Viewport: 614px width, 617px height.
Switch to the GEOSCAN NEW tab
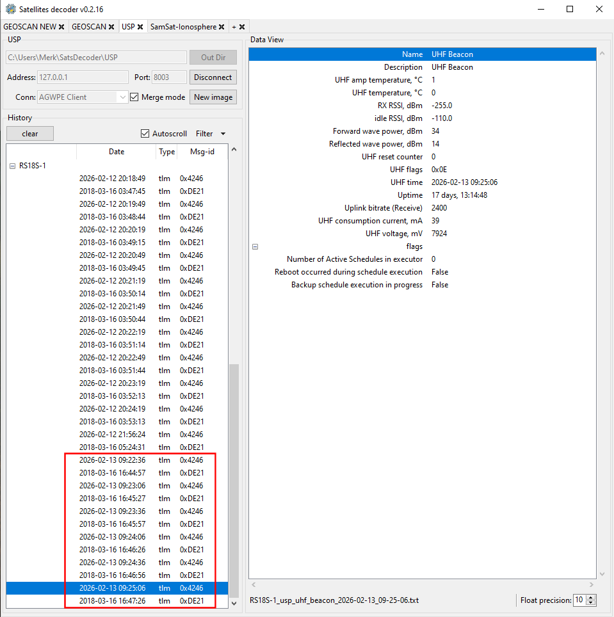pyautogui.click(x=29, y=27)
